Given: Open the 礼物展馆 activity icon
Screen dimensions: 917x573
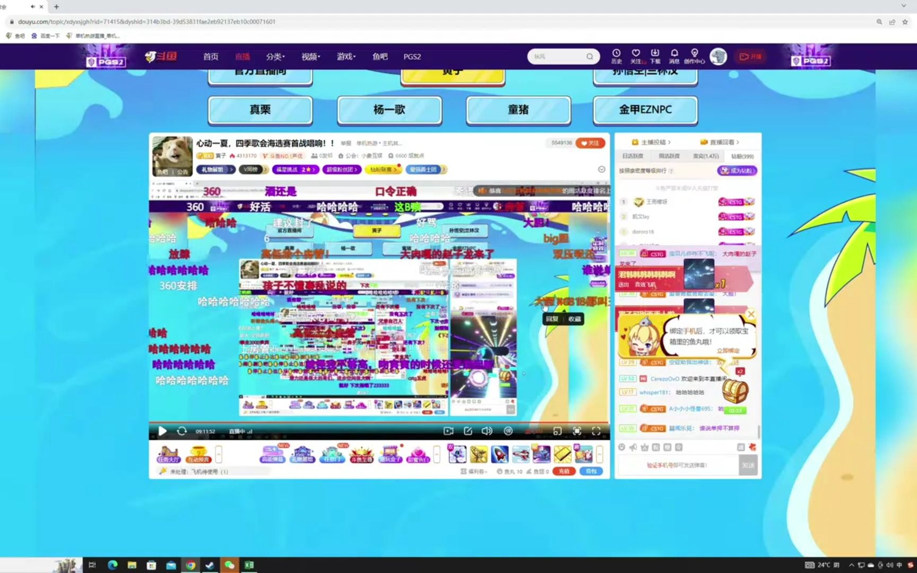Looking at the screenshot, I should coord(302,454).
